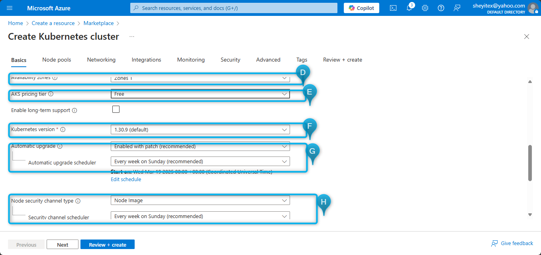Click info icon beside Enable long-term support
The image size is (541, 255).
74,110
